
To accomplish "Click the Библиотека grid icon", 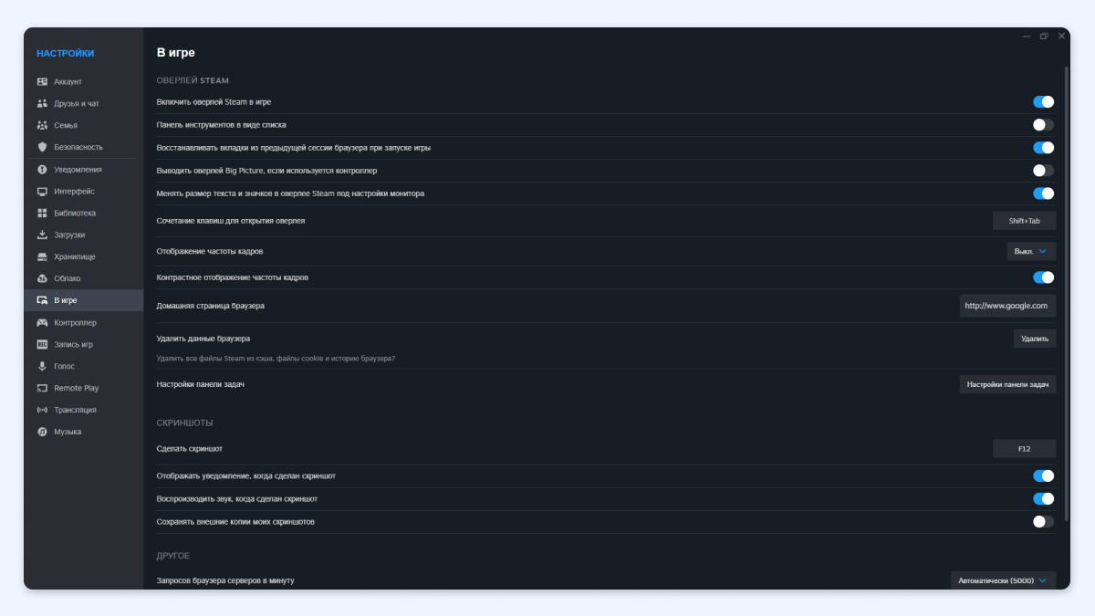I will (42, 214).
